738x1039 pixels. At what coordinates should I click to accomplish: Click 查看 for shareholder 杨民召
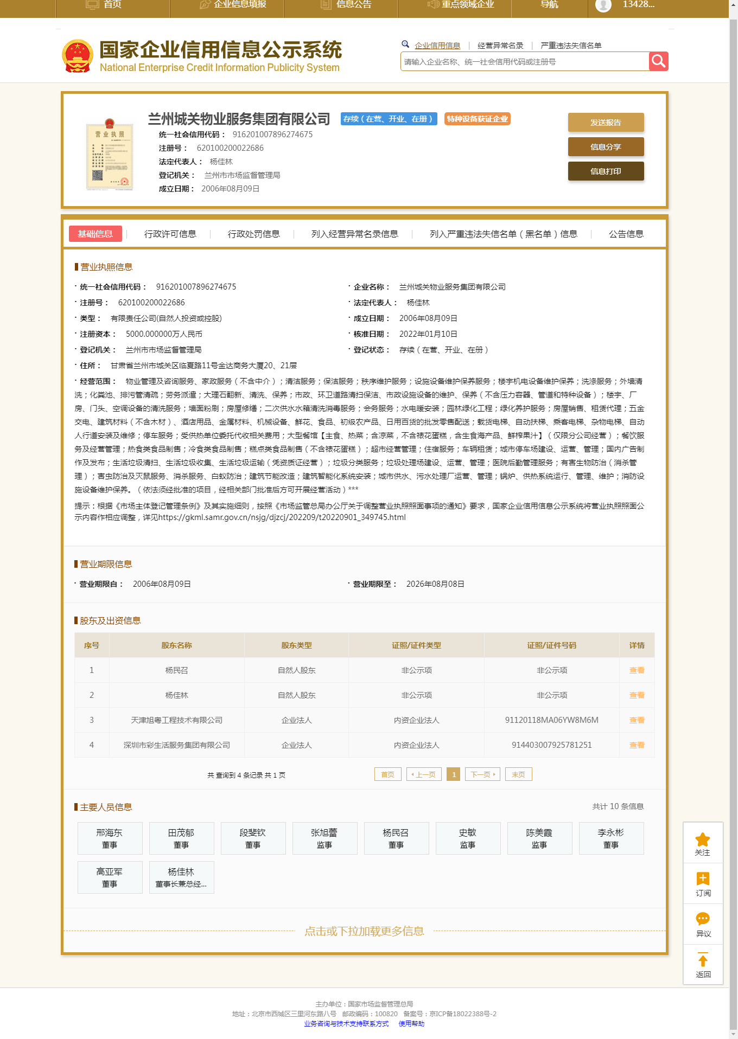click(x=637, y=670)
